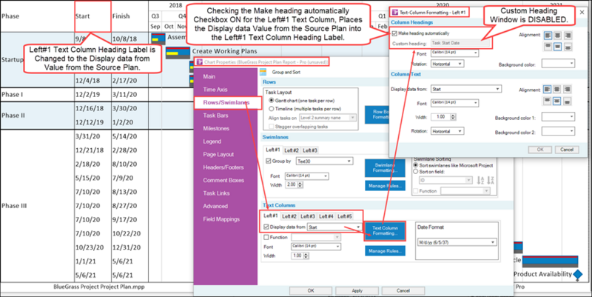Open Column Headings Font dropdown
This screenshot has width=592, height=297.
coord(454,53)
